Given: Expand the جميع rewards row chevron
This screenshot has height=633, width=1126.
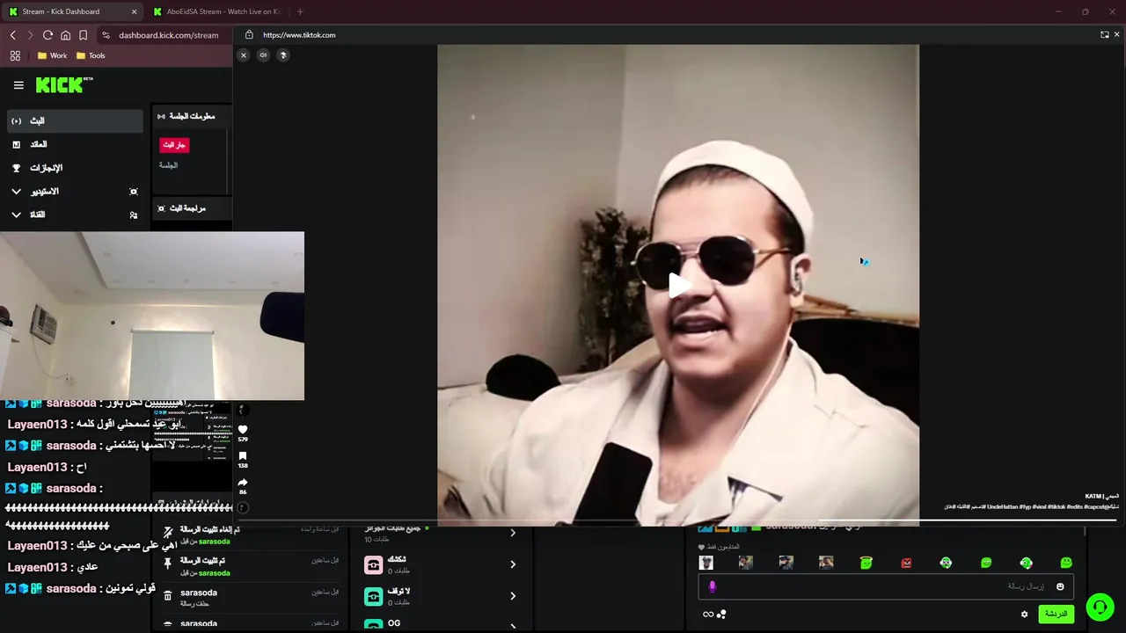Looking at the screenshot, I should [x=513, y=533].
